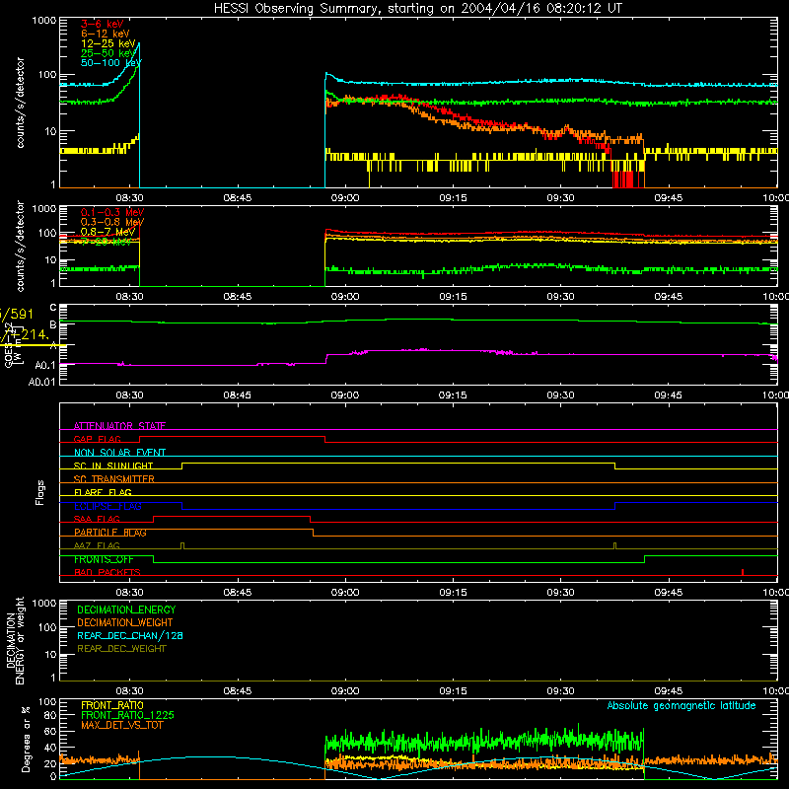Select the orange "6-12 keV" legend label
This screenshot has width=789, height=789.
click(106, 34)
